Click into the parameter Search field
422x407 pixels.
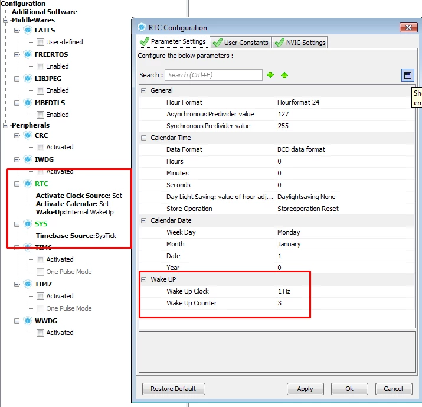(214, 75)
